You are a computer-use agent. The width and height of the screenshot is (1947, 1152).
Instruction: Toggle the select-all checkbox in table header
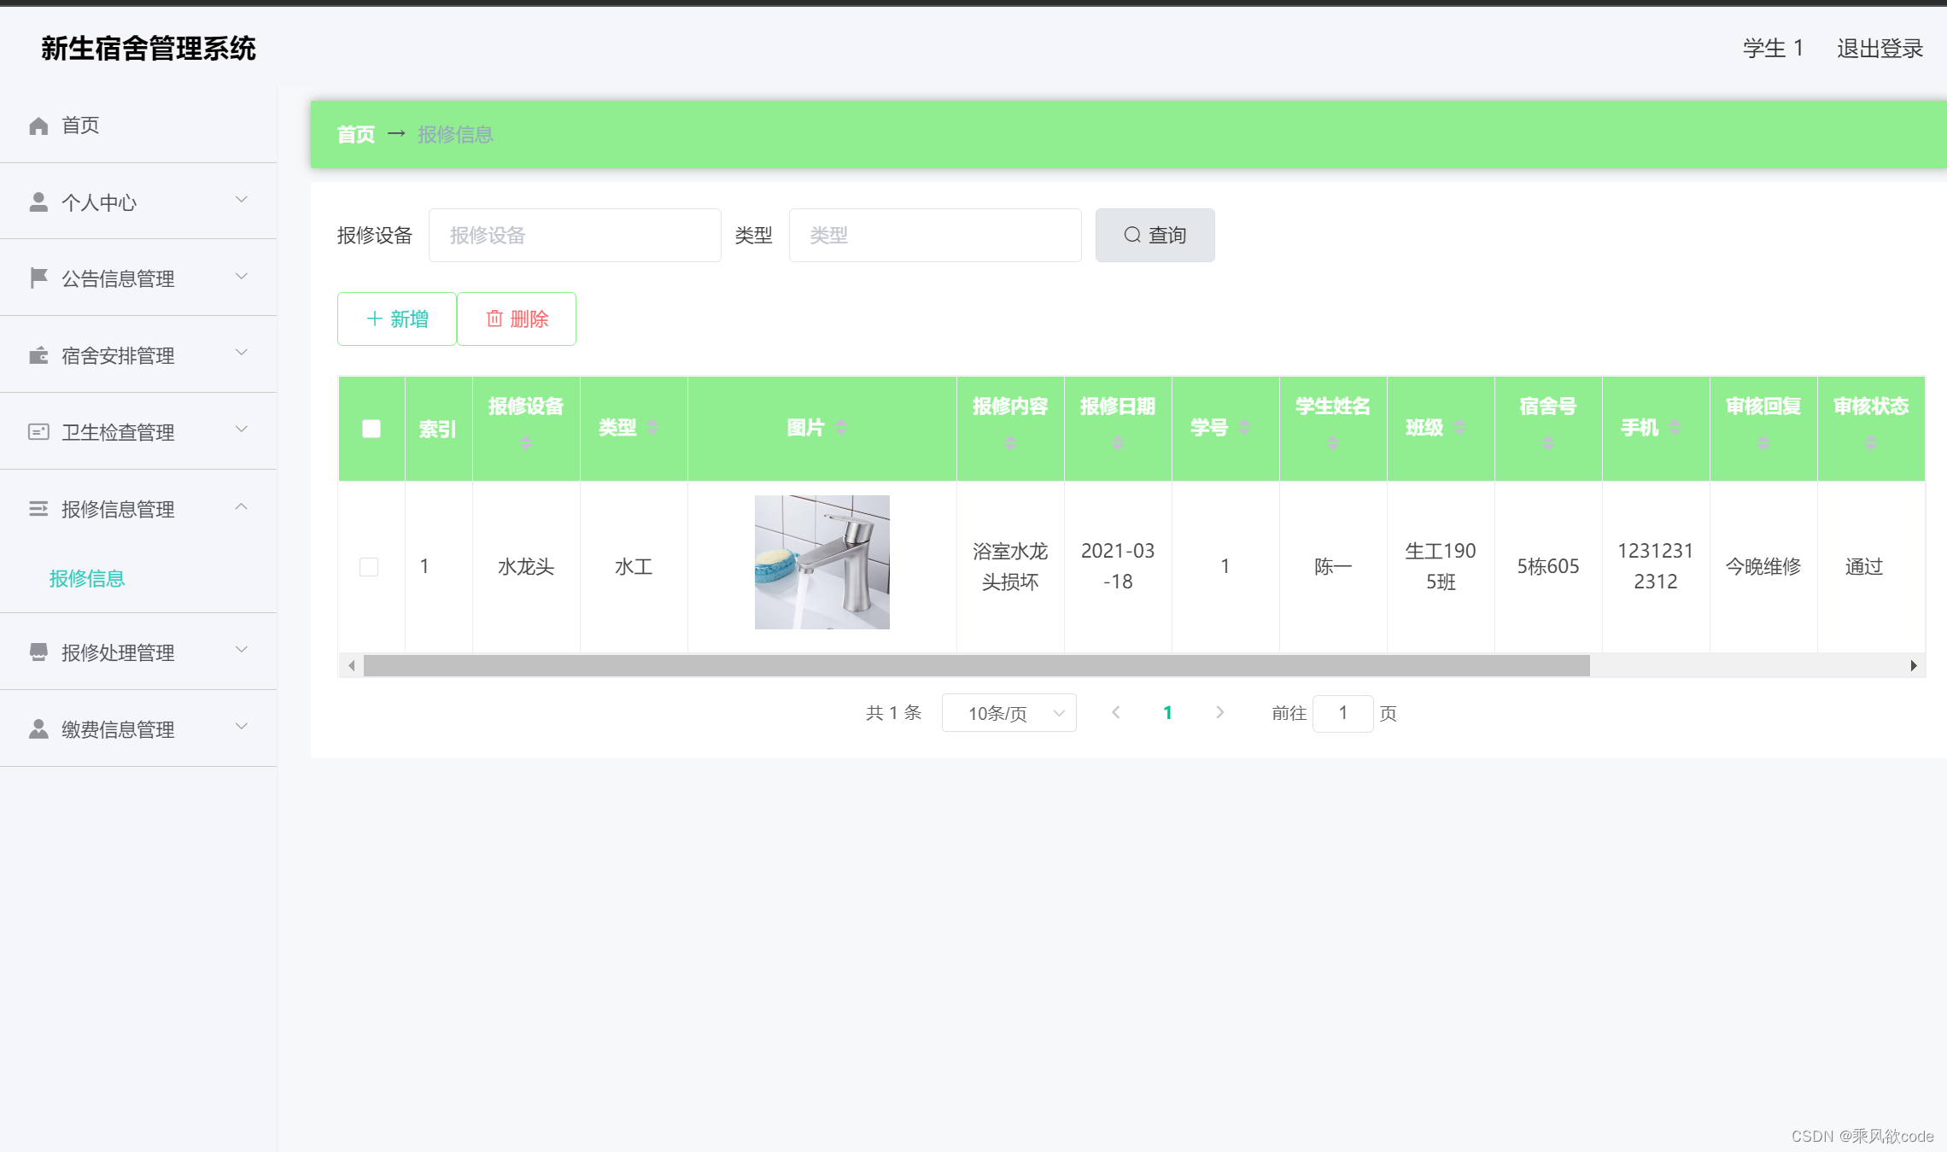pyautogui.click(x=371, y=429)
